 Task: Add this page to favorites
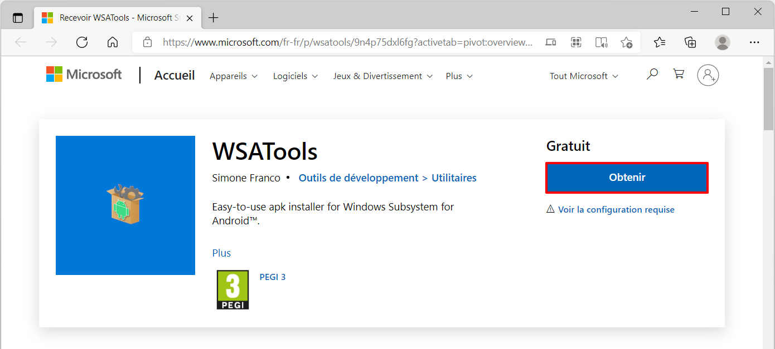[x=626, y=42]
